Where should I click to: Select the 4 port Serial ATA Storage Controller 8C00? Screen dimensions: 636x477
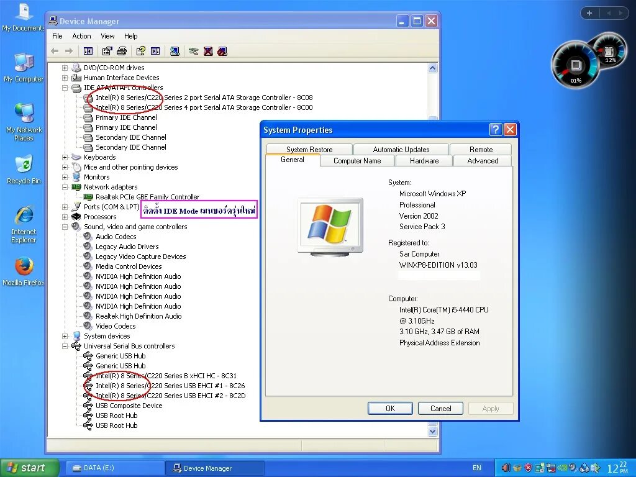[x=204, y=107]
